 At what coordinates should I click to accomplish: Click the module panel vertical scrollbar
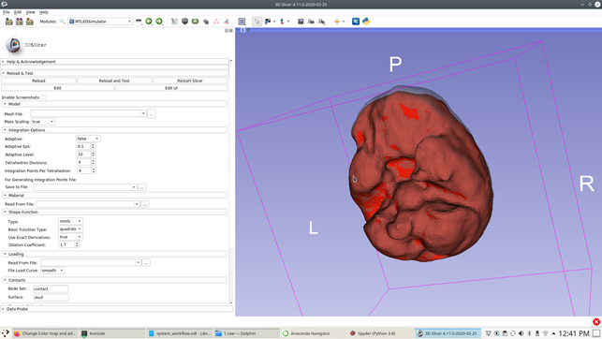[x=230, y=181]
